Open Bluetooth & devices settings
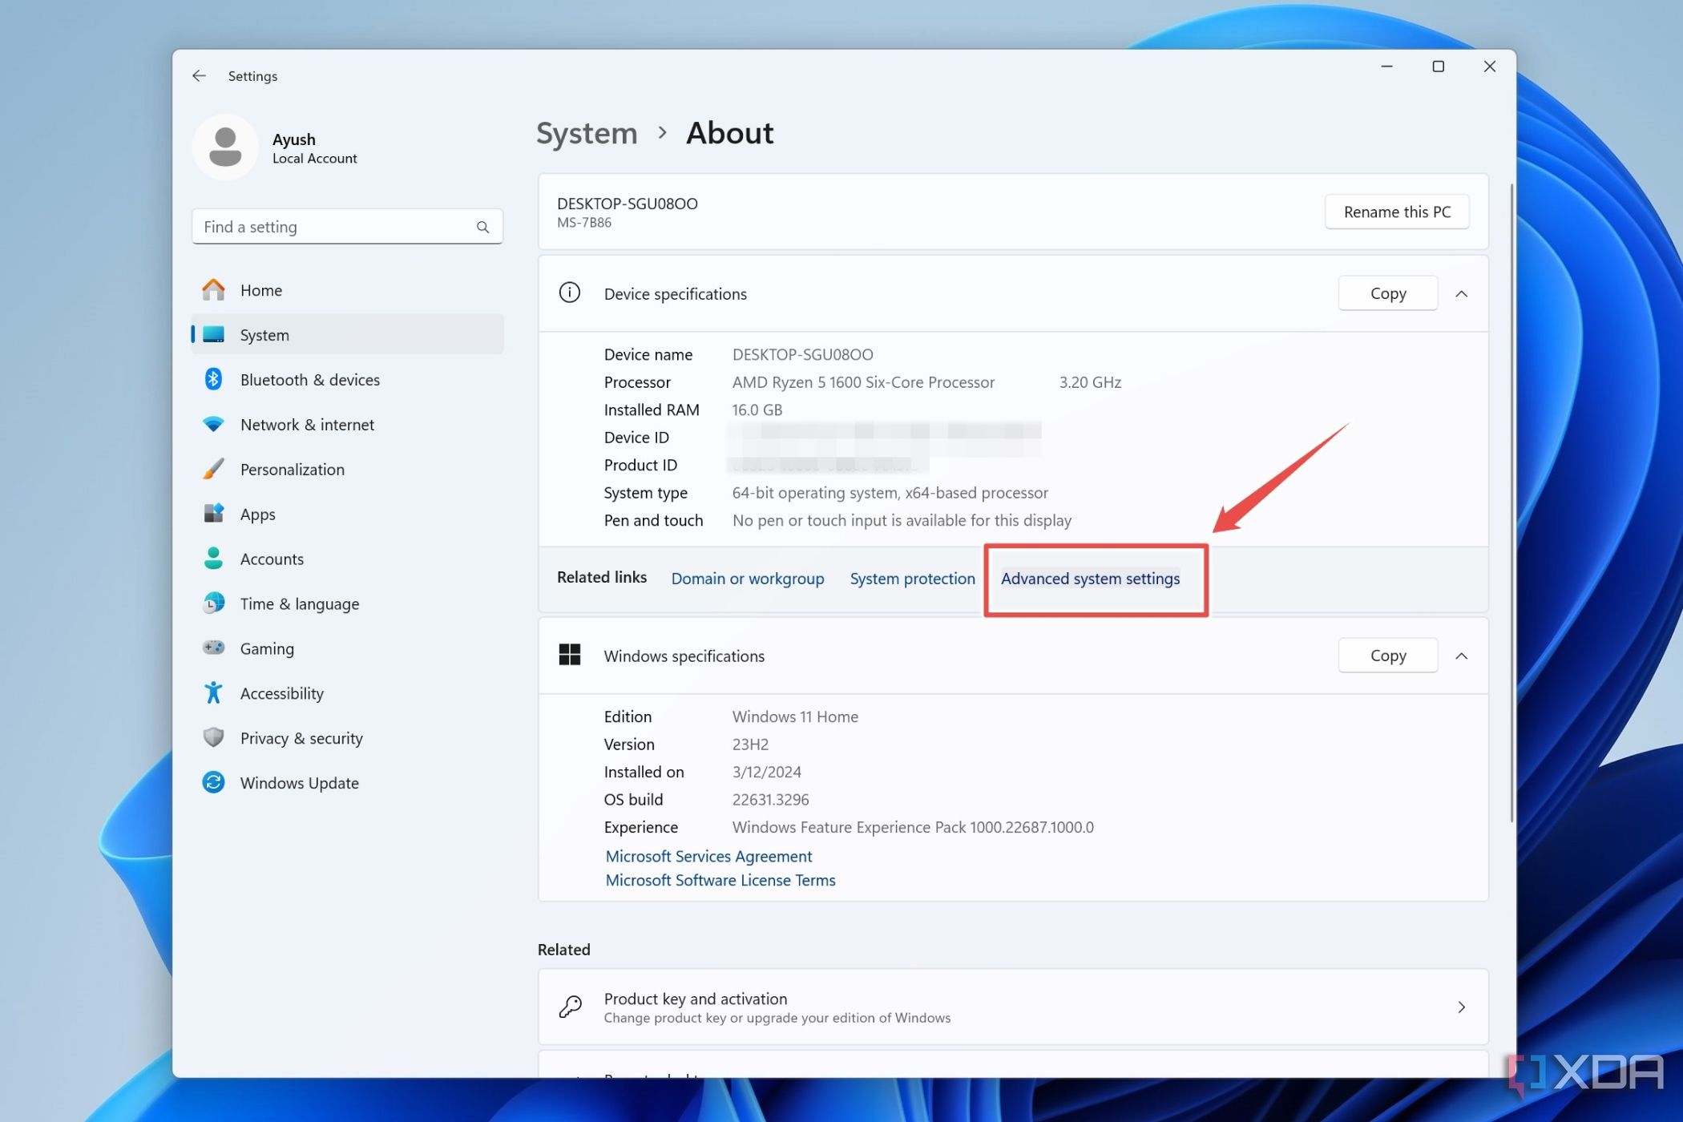The image size is (1683, 1122). pyautogui.click(x=311, y=379)
